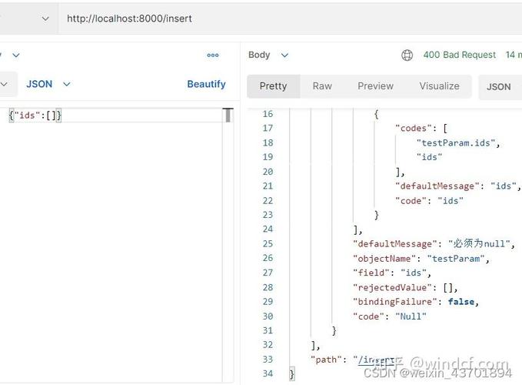This screenshot has height=385, width=522.
Task: Click the false bindingFailure value
Action: [460, 302]
